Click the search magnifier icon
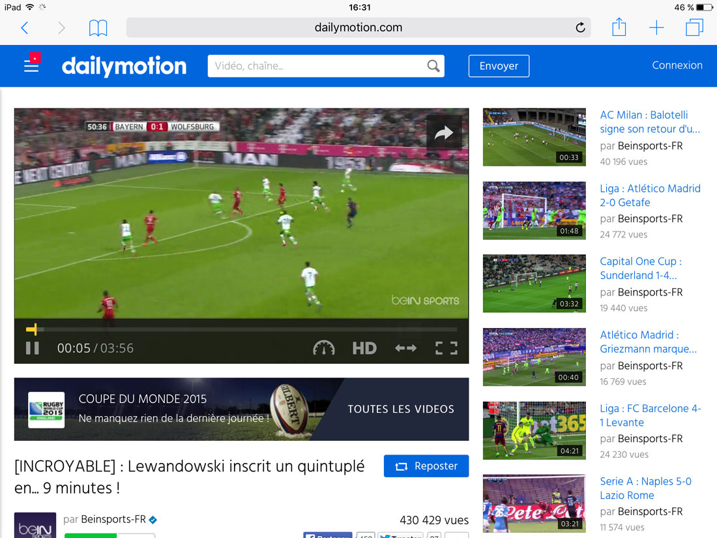Screen dimensions: 717x538 pos(433,66)
